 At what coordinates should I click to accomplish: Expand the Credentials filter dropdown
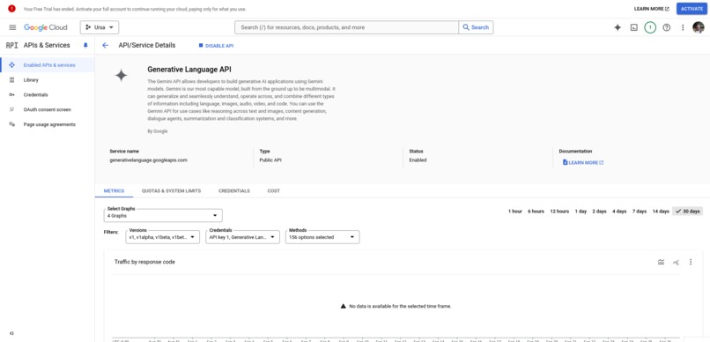pos(243,237)
